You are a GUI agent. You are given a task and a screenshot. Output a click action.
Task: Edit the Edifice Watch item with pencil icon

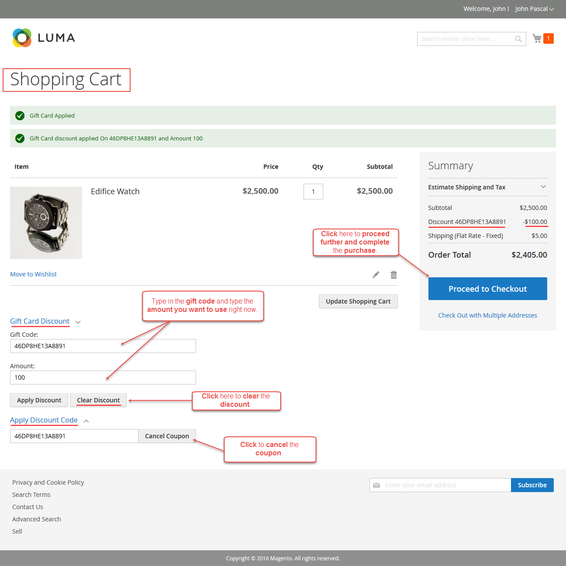(x=376, y=275)
